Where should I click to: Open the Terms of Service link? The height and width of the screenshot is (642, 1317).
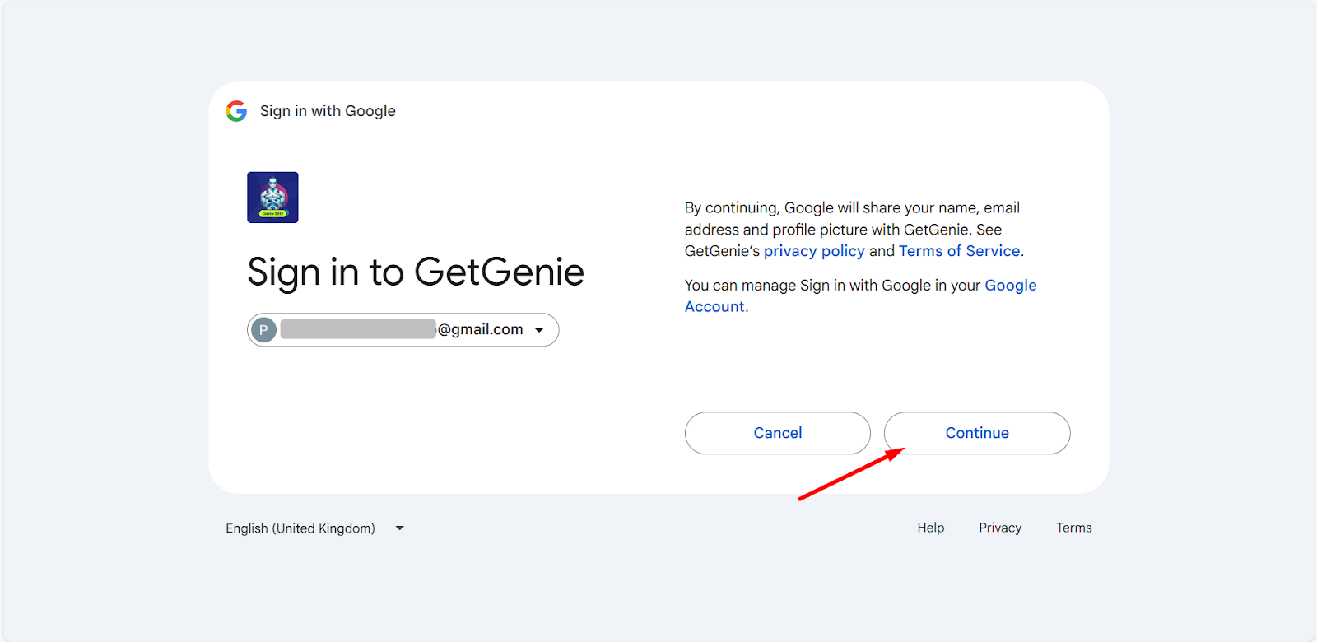(959, 251)
